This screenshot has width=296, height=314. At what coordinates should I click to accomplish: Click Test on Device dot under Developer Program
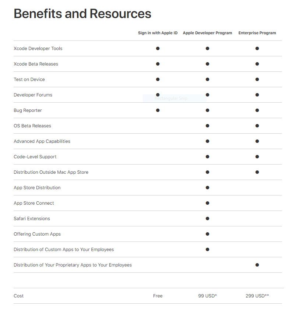207,80
